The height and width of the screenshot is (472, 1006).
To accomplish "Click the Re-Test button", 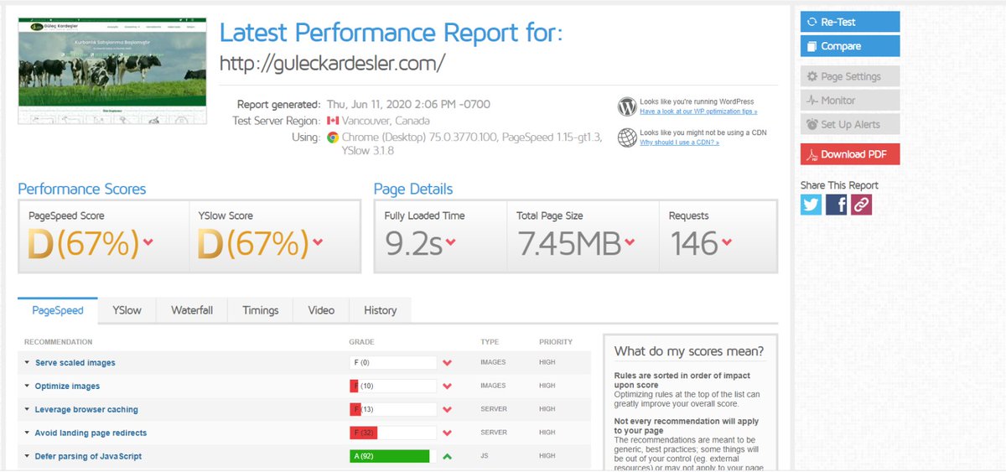I will 850,22.
